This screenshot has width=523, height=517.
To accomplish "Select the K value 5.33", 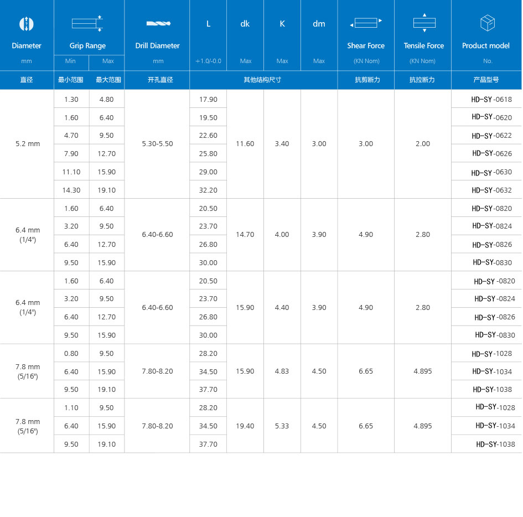I will (x=282, y=426).
